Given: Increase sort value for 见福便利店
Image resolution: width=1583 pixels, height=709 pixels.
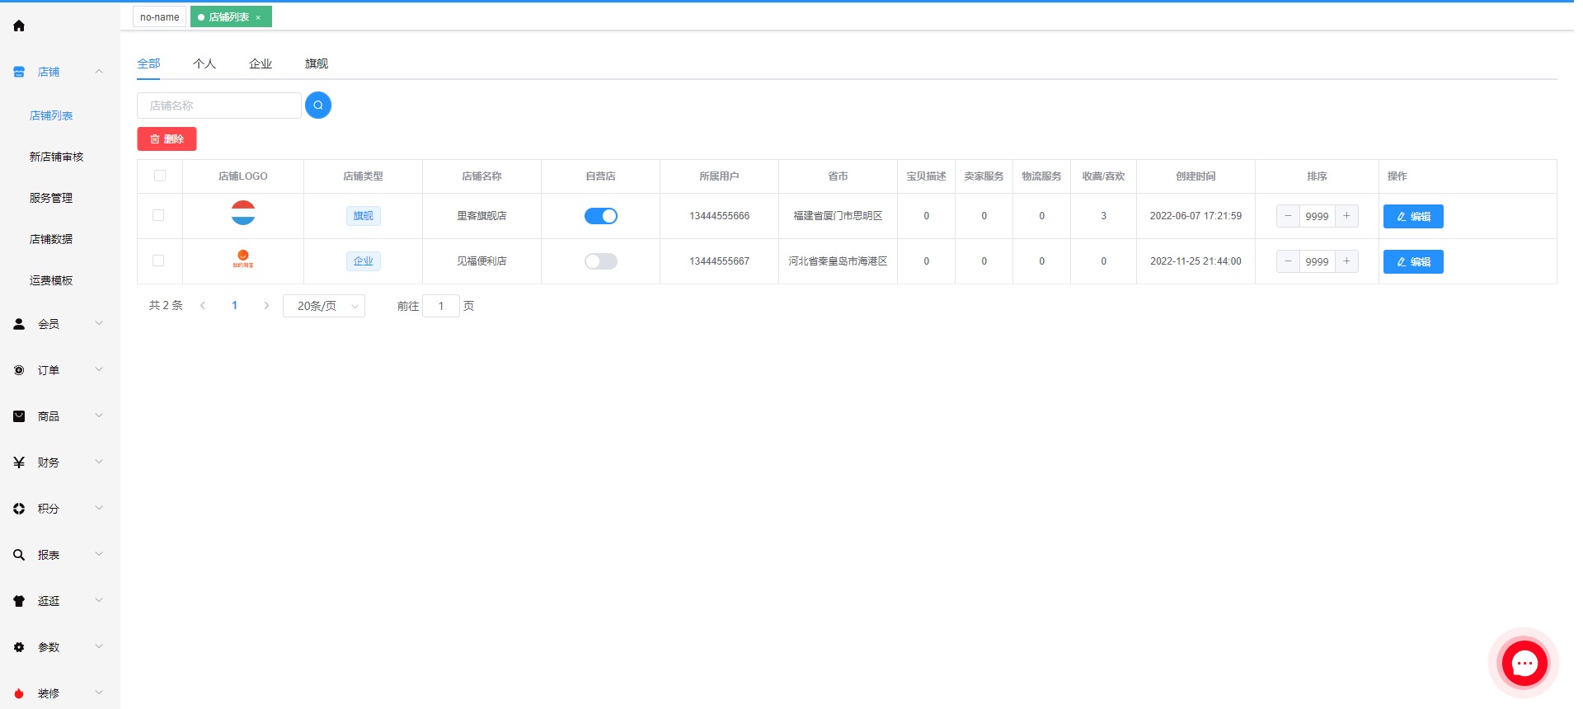Looking at the screenshot, I should coord(1346,261).
